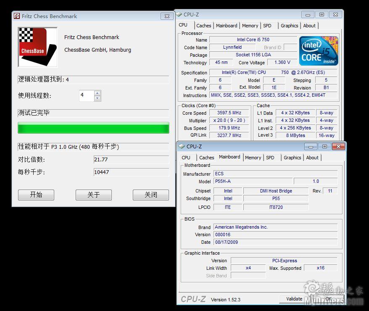
Task: Switch to Graphics tab in lower CPU-Z window
Action: click(292, 158)
